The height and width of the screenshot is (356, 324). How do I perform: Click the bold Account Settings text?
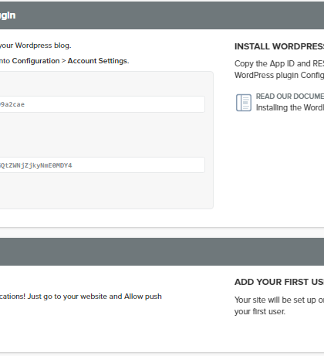pos(97,61)
